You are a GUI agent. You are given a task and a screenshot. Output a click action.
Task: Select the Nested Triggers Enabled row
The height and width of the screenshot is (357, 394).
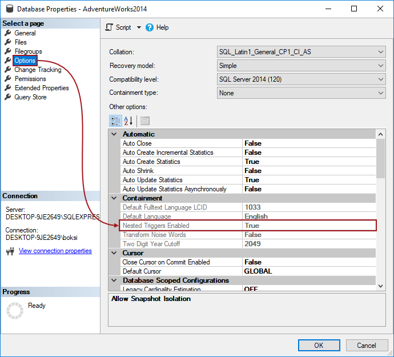coord(248,226)
